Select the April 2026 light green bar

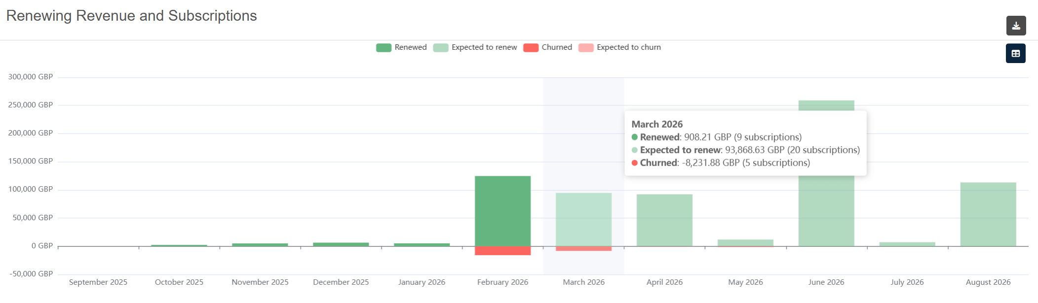click(x=664, y=220)
